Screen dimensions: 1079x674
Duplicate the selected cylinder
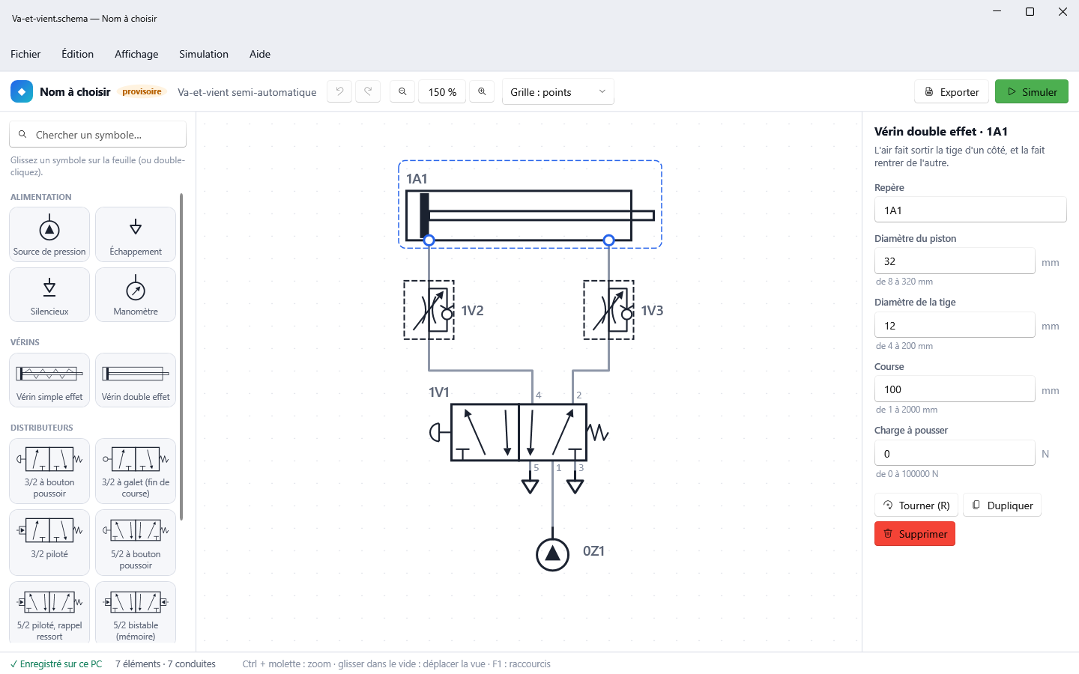[x=1003, y=505]
